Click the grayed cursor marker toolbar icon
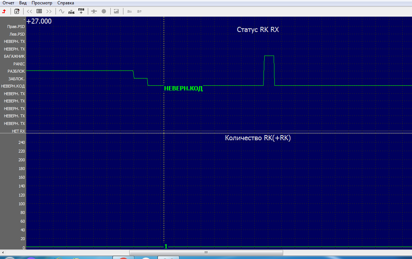 click(x=94, y=11)
